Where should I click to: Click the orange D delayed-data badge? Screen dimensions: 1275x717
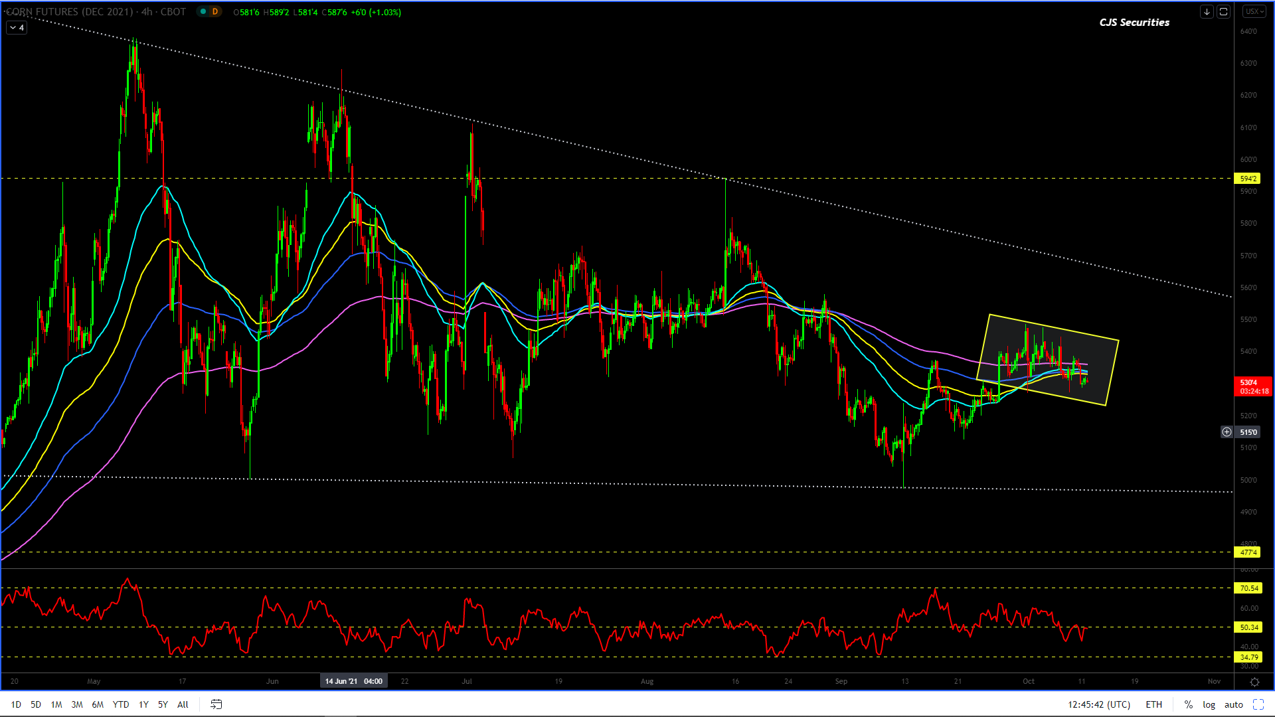[x=215, y=12]
